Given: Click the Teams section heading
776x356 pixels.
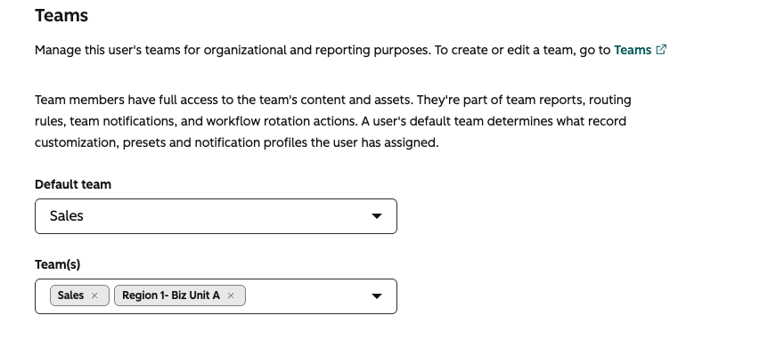Looking at the screenshot, I should pyautogui.click(x=61, y=15).
